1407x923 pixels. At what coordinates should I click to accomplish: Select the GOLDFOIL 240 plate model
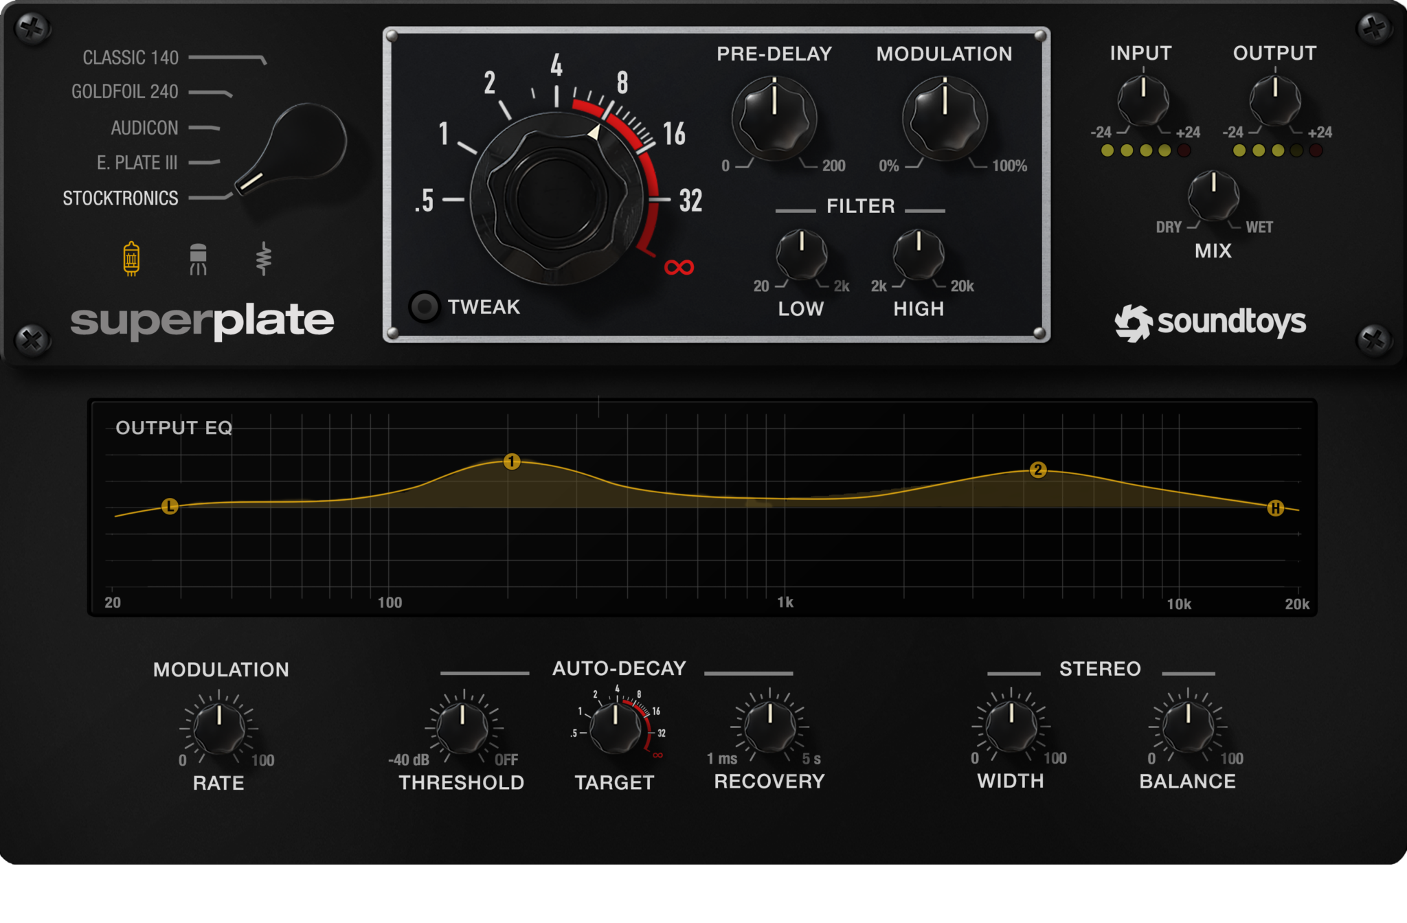[x=124, y=91]
